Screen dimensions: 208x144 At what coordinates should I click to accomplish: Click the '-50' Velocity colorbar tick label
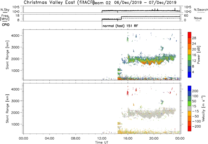196,116
